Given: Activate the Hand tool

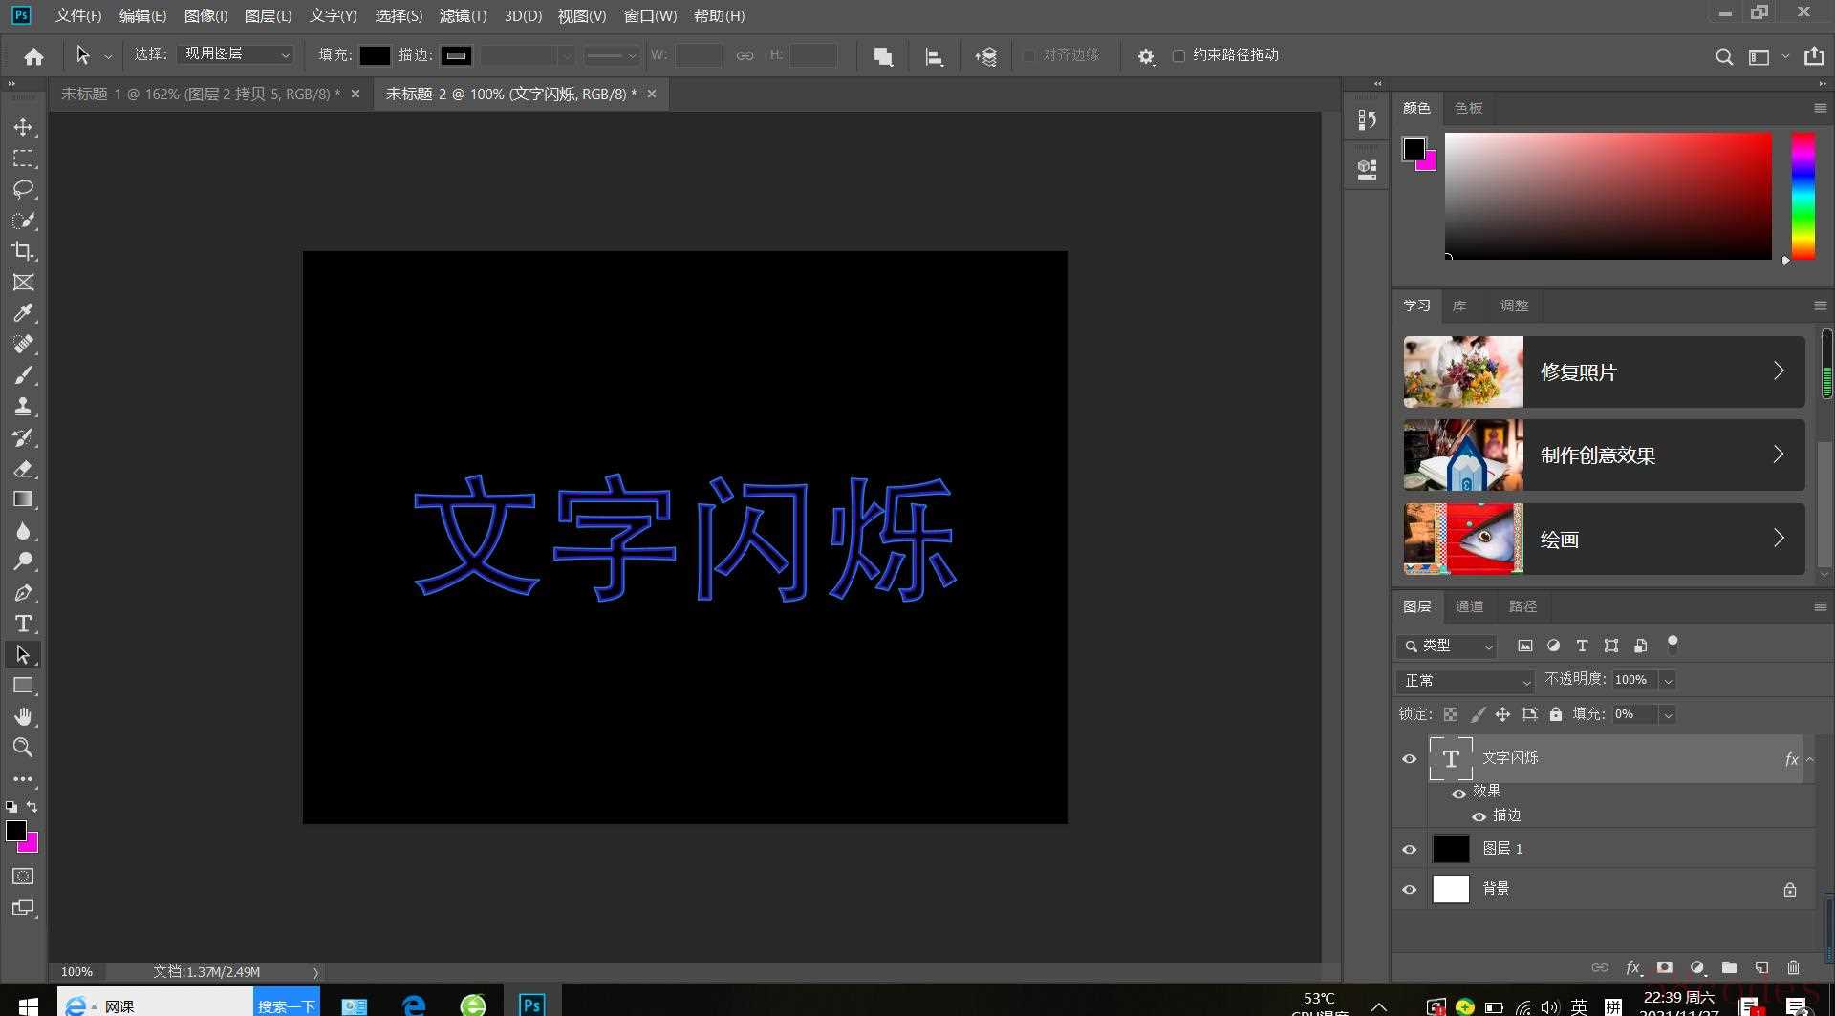Looking at the screenshot, I should 23,716.
